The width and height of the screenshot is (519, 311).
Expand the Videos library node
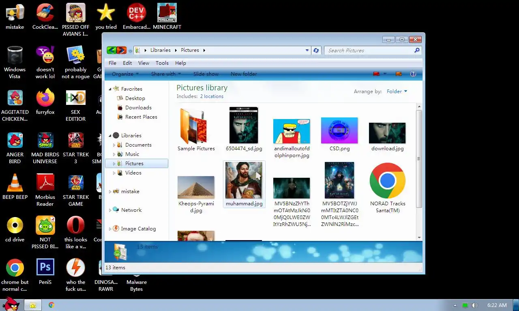114,173
